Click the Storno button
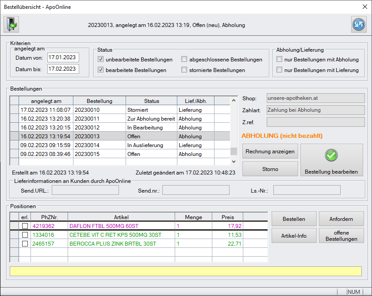 (270, 169)
